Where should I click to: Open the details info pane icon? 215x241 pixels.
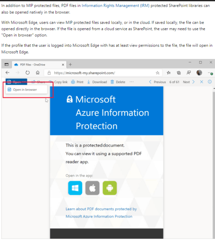click(x=210, y=82)
